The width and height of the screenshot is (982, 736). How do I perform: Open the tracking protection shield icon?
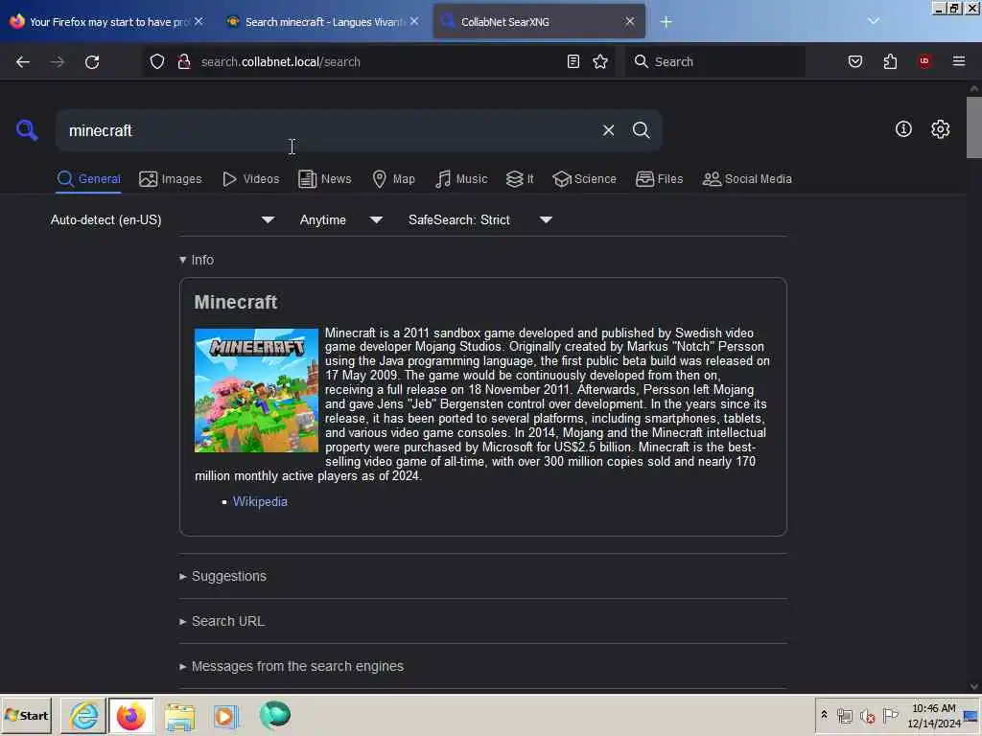tap(157, 61)
